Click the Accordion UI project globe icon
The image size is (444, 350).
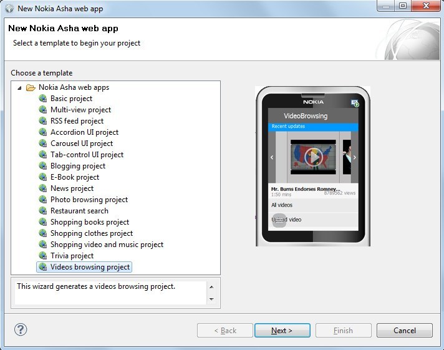(43, 132)
